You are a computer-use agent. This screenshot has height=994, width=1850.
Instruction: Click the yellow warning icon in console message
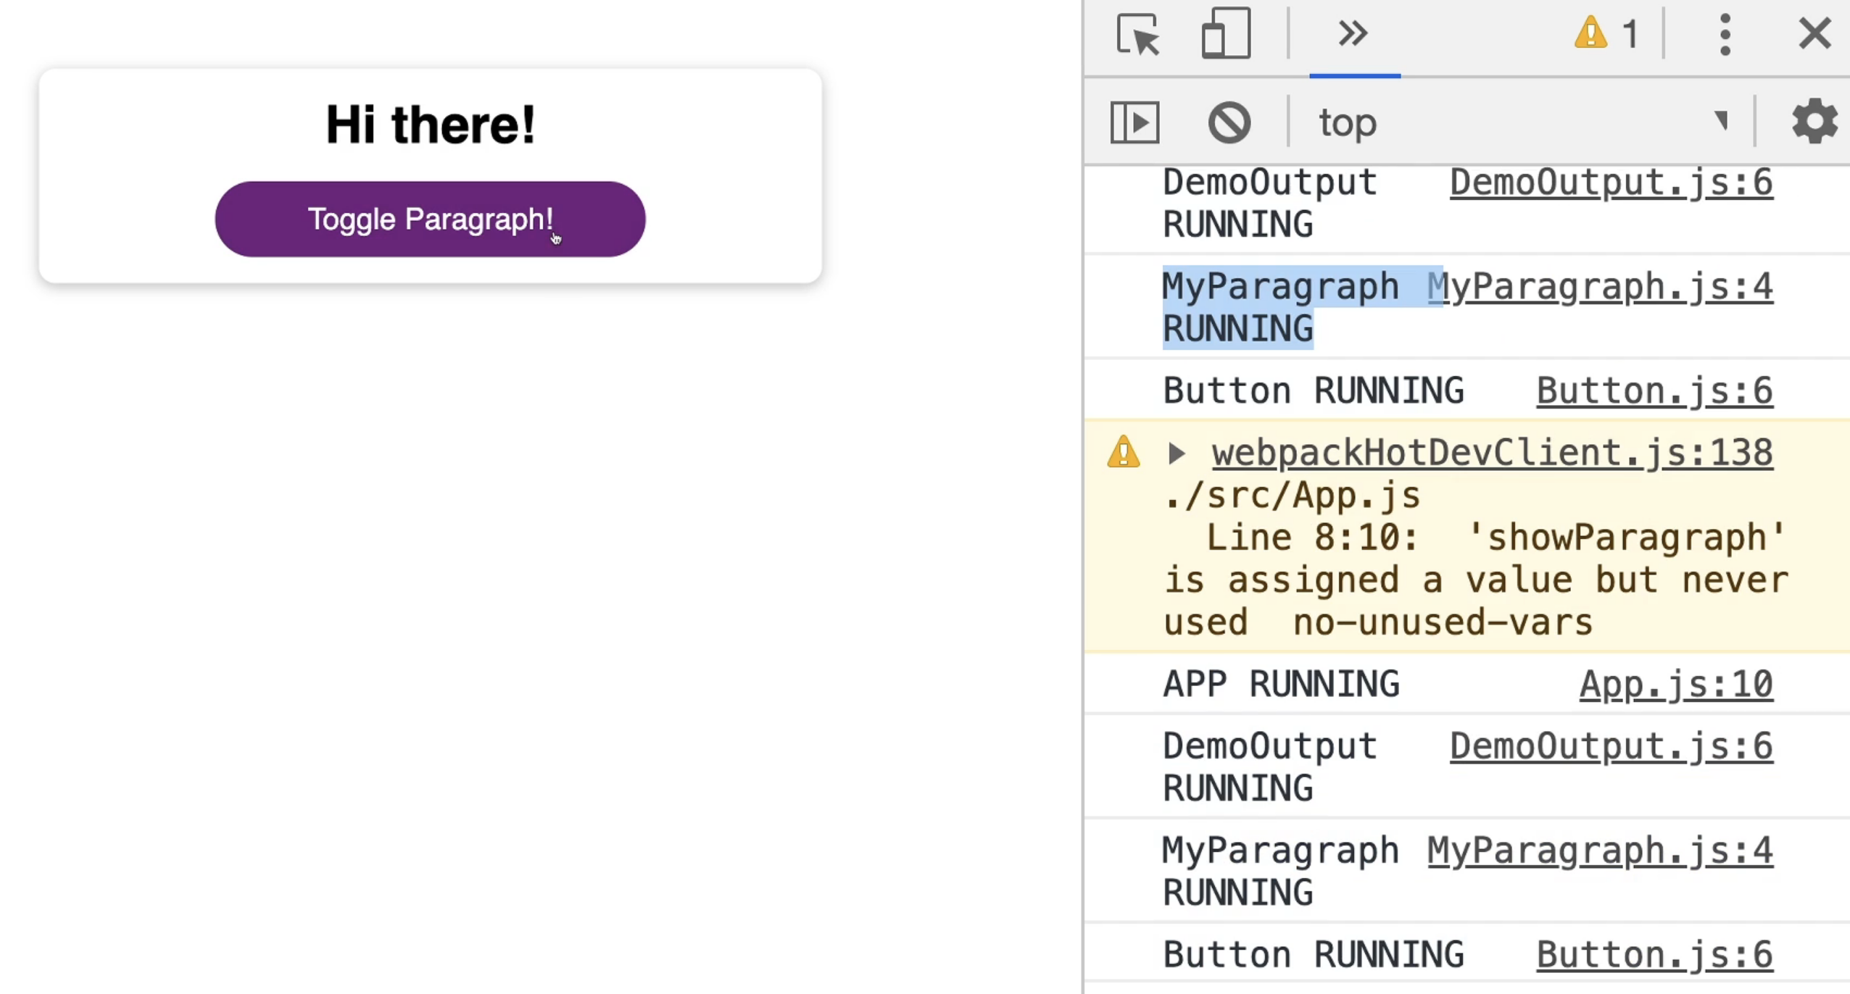click(1123, 453)
